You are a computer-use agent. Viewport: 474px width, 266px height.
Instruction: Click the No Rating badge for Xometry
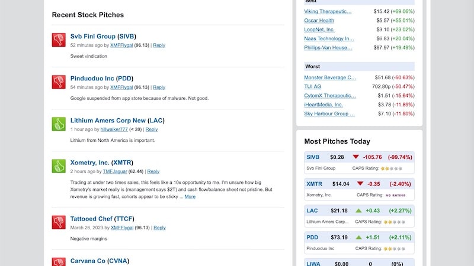coord(395,196)
